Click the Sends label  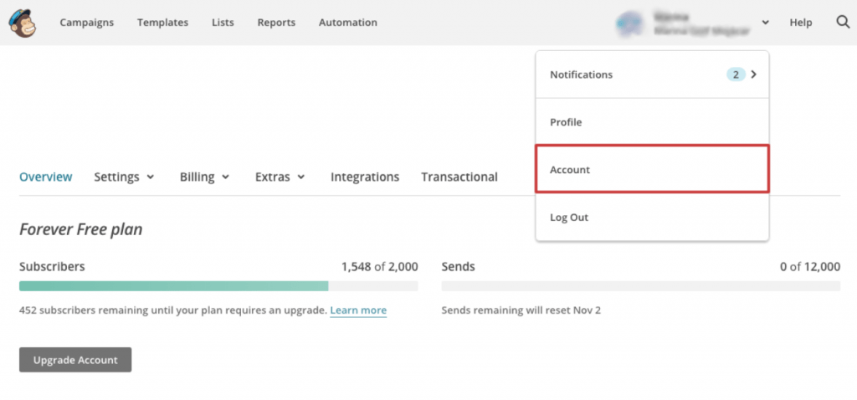458,267
